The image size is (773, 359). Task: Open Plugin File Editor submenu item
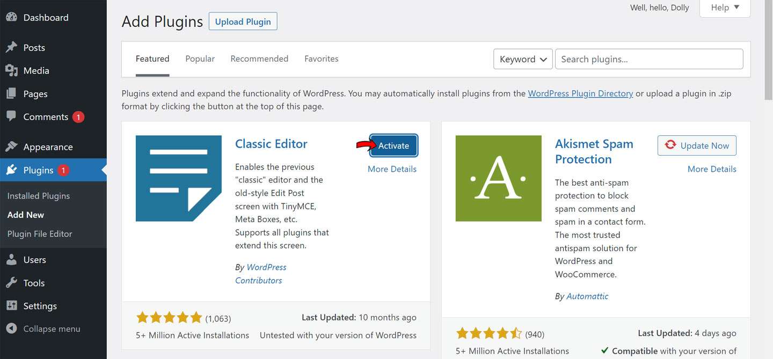pos(40,234)
